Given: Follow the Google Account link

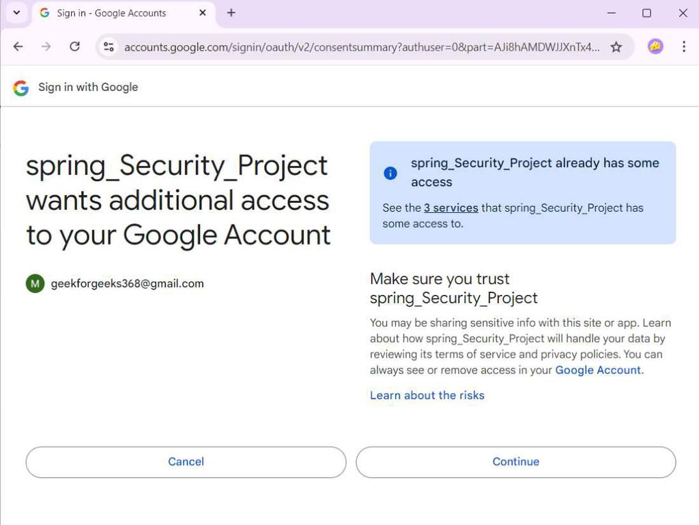Looking at the screenshot, I should 598,370.
